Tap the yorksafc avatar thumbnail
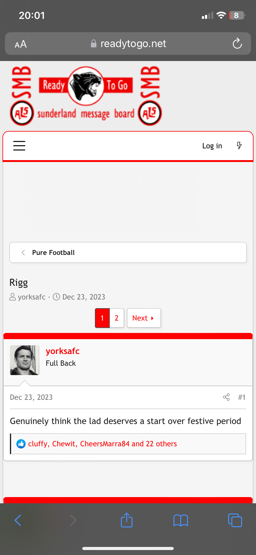 [25, 360]
